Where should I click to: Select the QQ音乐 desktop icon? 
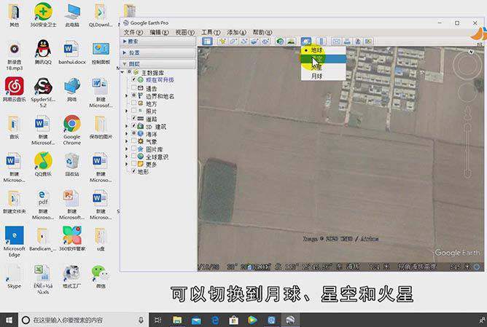pyautogui.click(x=43, y=164)
